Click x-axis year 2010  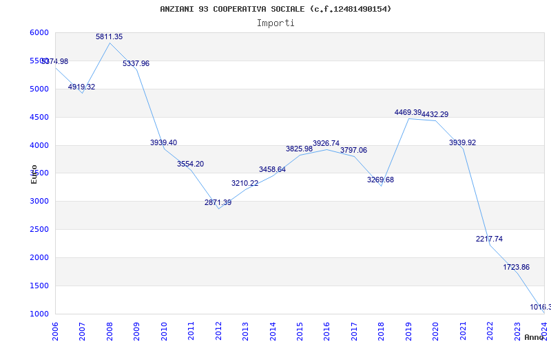164,332
